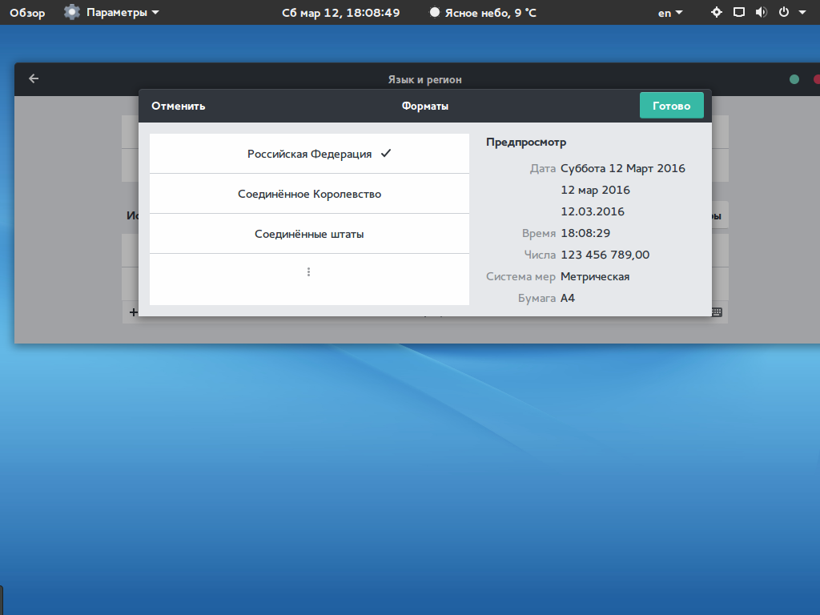The width and height of the screenshot is (820, 615).
Task: Click Отменить in the Форматы dialog
Action: point(179,107)
